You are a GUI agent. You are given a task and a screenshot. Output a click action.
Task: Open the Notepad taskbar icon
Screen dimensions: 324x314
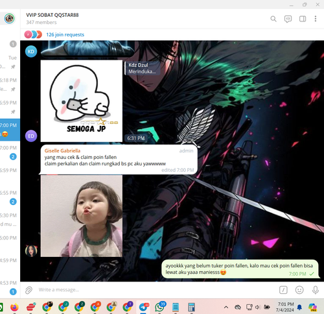176,307
